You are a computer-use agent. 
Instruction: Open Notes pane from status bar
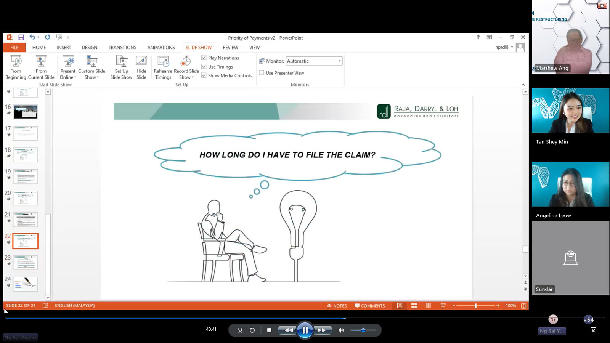coord(337,306)
